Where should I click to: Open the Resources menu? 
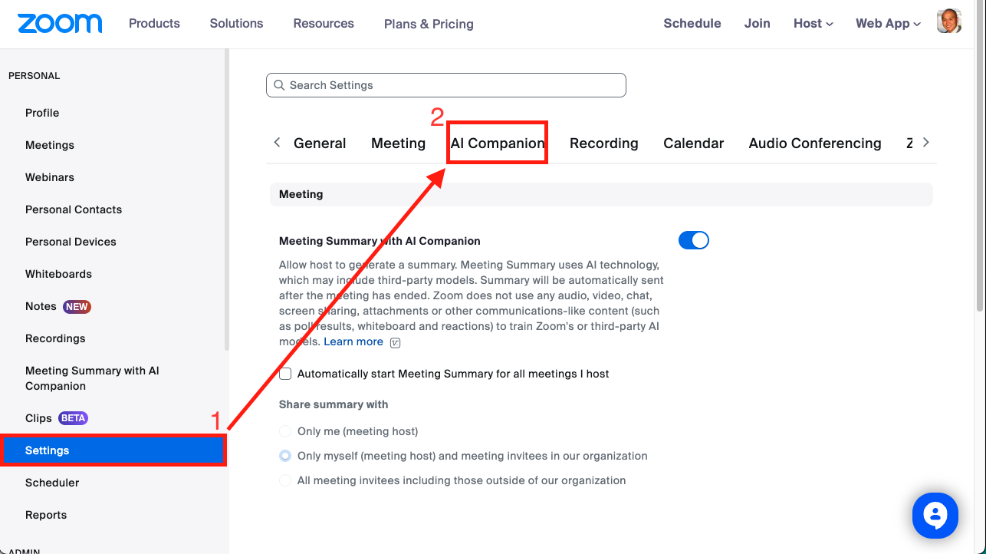324,23
